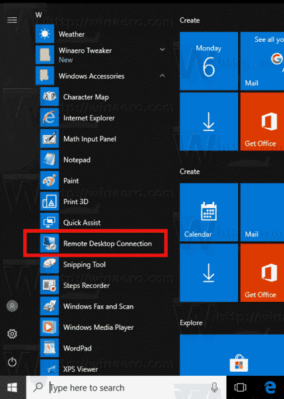This screenshot has height=399, width=284.
Task: Click the Windows Accessories label
Action: coord(92,76)
